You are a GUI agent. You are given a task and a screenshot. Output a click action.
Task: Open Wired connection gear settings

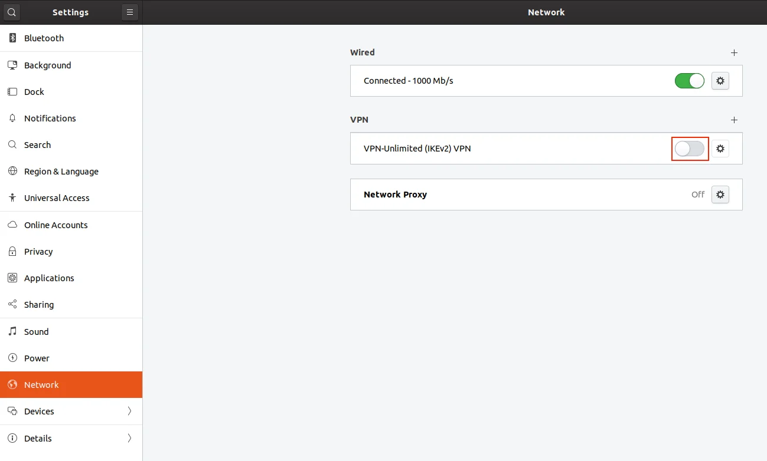click(x=720, y=81)
